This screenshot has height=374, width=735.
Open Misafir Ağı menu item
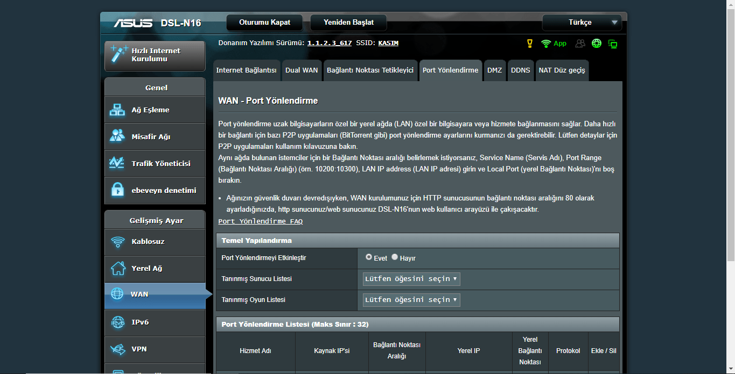(155, 136)
